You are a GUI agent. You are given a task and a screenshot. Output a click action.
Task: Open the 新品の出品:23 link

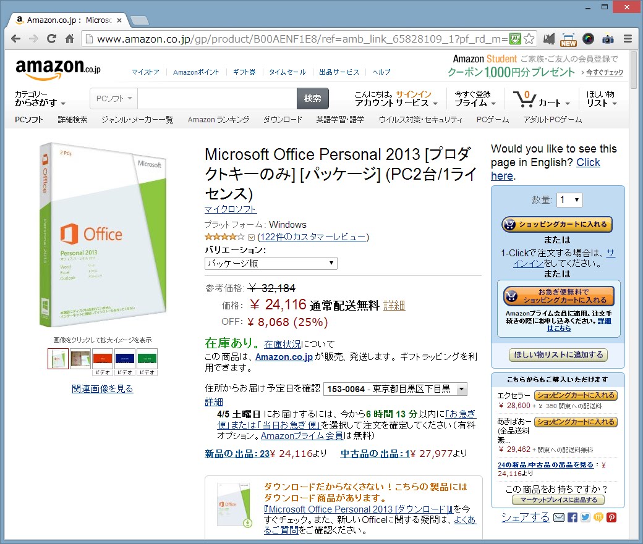(237, 453)
